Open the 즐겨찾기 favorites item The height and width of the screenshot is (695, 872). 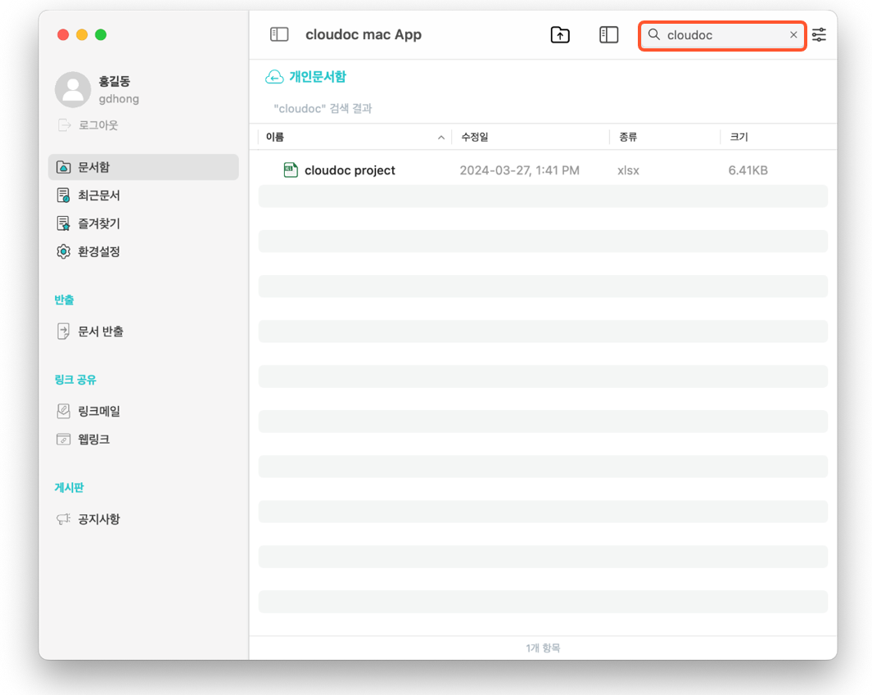(x=143, y=223)
